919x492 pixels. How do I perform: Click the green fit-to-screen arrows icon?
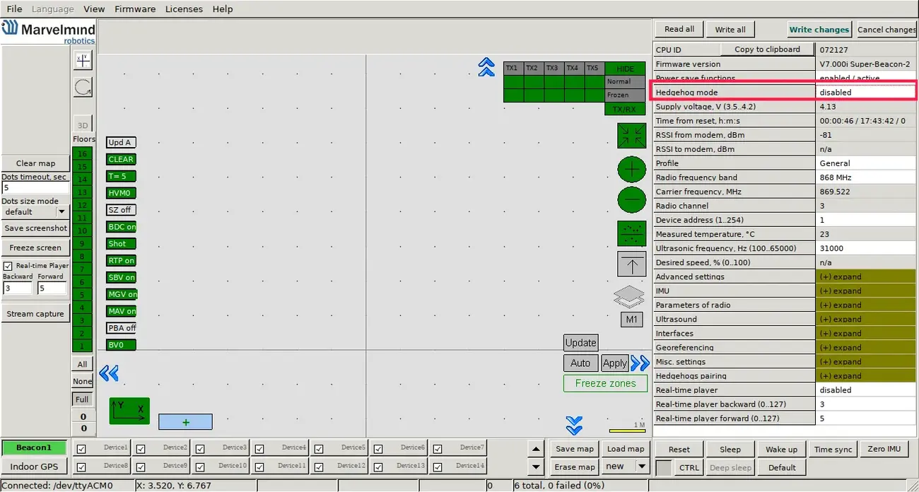pos(631,136)
